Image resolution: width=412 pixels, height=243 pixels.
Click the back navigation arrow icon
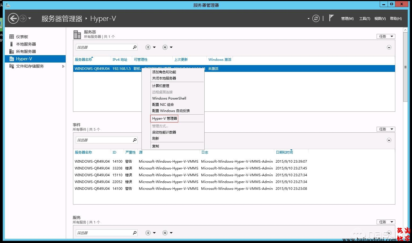(x=13, y=19)
